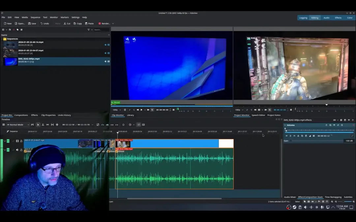Click the Create Folder icon in Project Bin
The height and width of the screenshot is (222, 356).
[10, 30]
